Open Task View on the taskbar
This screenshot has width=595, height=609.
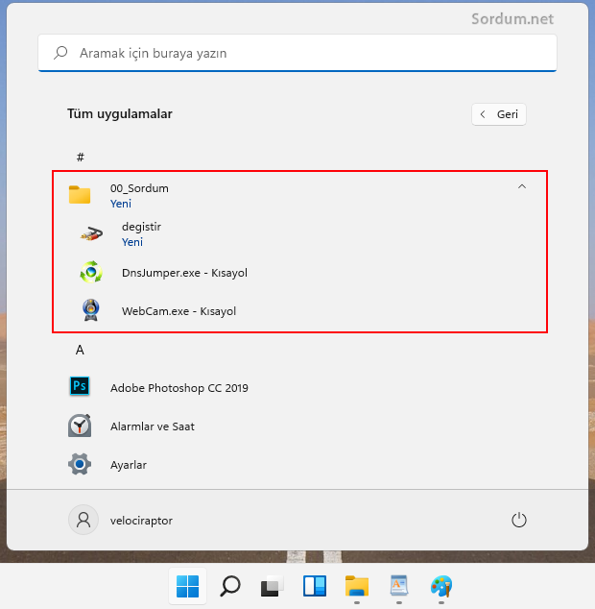(273, 586)
